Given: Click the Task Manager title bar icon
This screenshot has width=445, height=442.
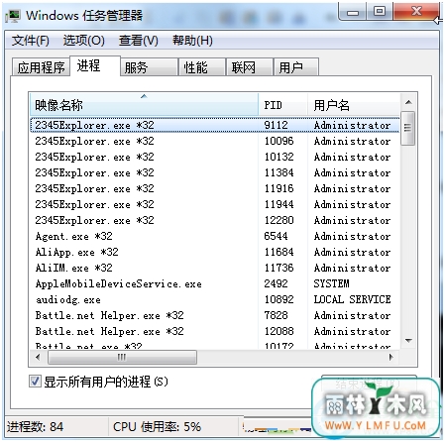Looking at the screenshot, I should click(x=13, y=15).
